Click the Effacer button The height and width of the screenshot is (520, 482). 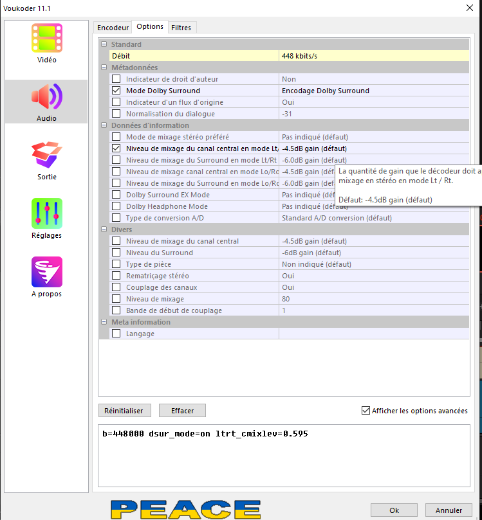click(x=182, y=411)
